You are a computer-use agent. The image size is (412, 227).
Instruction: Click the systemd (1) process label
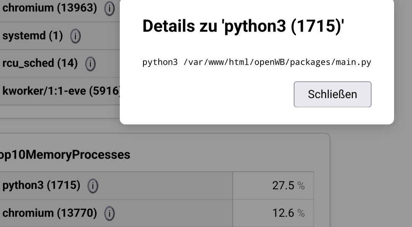click(32, 36)
